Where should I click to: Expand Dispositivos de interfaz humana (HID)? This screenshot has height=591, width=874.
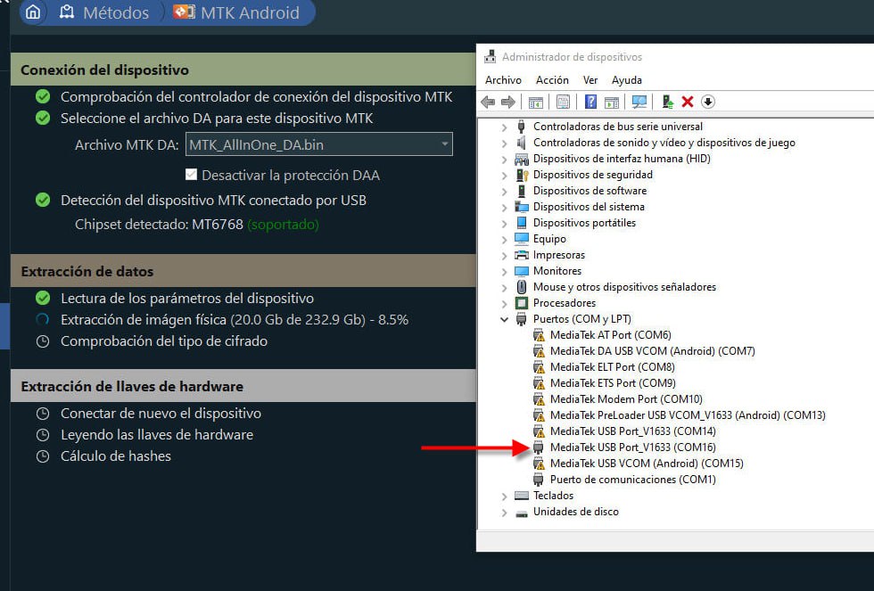coord(505,160)
